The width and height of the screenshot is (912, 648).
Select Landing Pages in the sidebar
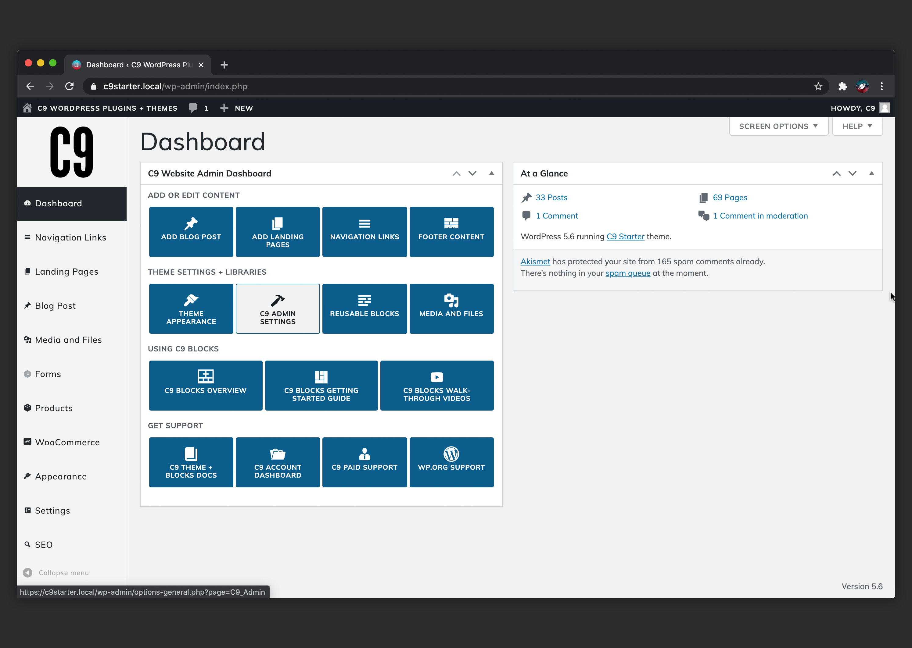66,271
